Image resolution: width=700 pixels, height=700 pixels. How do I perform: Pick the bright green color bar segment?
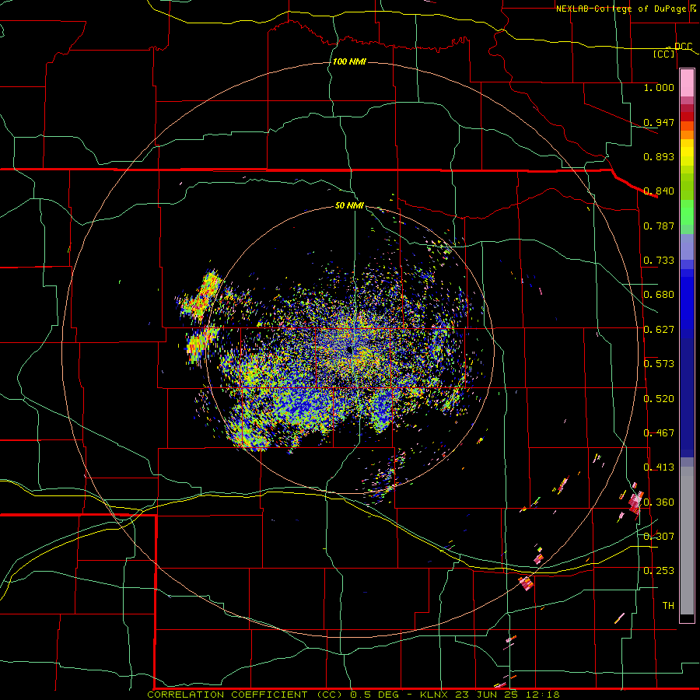(687, 212)
